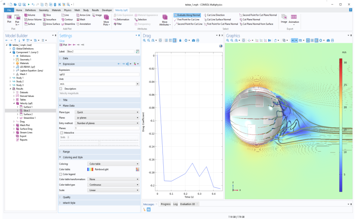Click the Plot button in Settings

pos(64,45)
